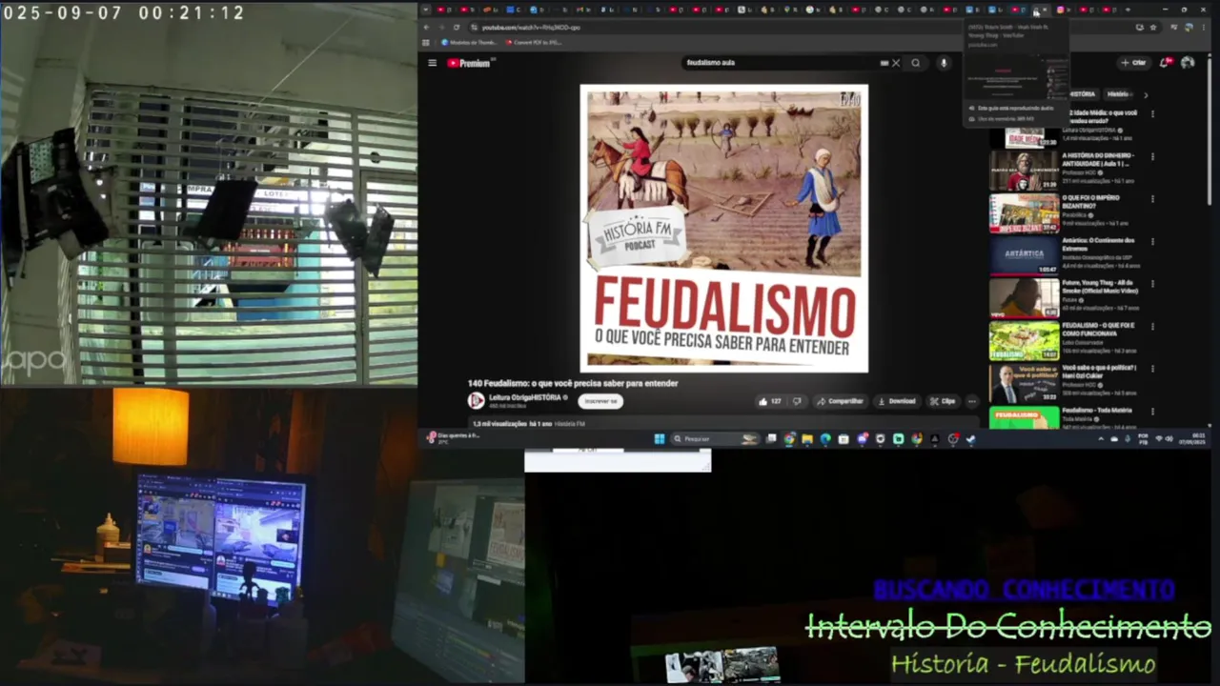Dislike the Feudalismo video
Viewport: 1220px width, 686px height.
pyautogui.click(x=797, y=401)
